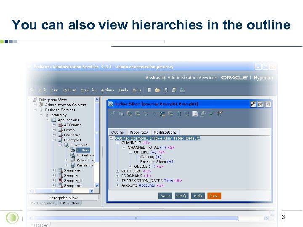Collapse the Example1 application node
The height and width of the screenshot is (227, 303).
[54, 140]
